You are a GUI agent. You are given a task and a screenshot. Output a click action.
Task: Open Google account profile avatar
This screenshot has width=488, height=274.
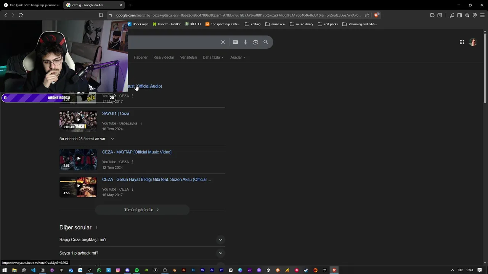tap(473, 42)
